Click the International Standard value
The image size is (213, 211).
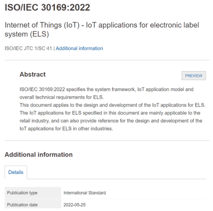[x=85, y=193]
